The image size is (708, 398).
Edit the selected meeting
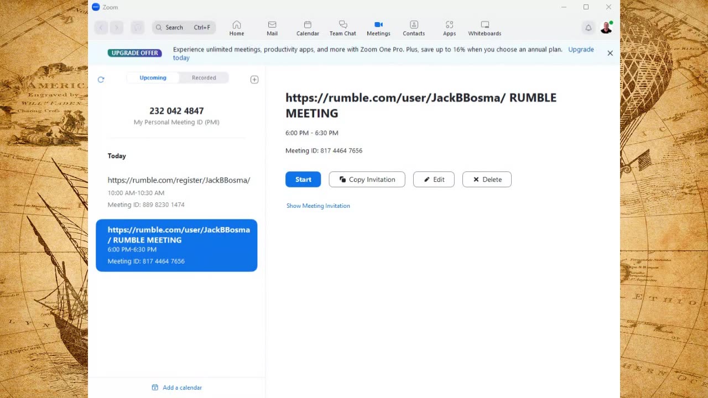click(434, 179)
